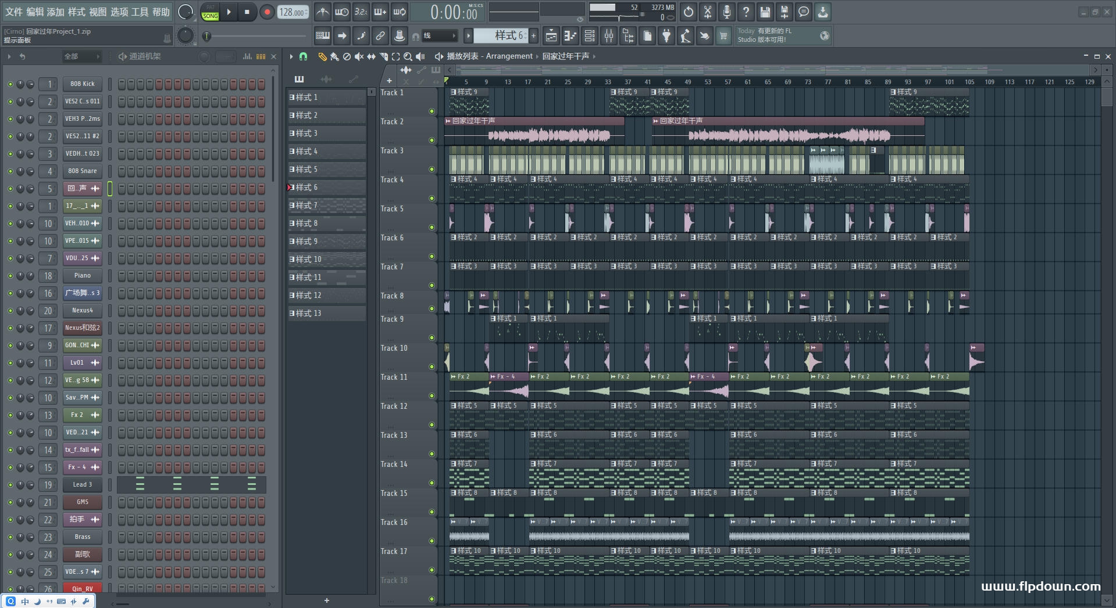
Task: Click the microphone recording icon
Action: (x=726, y=12)
